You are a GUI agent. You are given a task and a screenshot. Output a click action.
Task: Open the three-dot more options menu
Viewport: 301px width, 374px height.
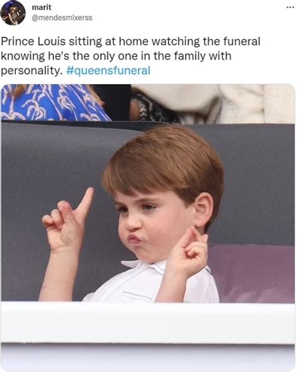point(290,8)
